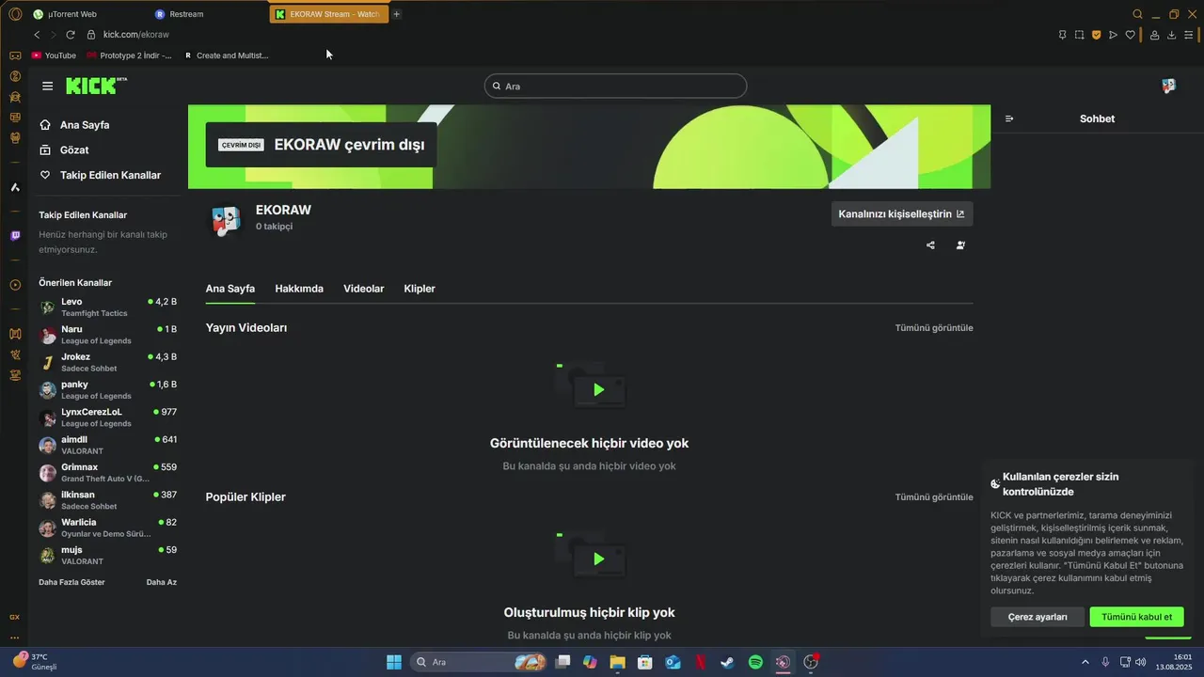Pin the page with pinboard icon
This screenshot has height=677, width=1204.
tap(1062, 35)
